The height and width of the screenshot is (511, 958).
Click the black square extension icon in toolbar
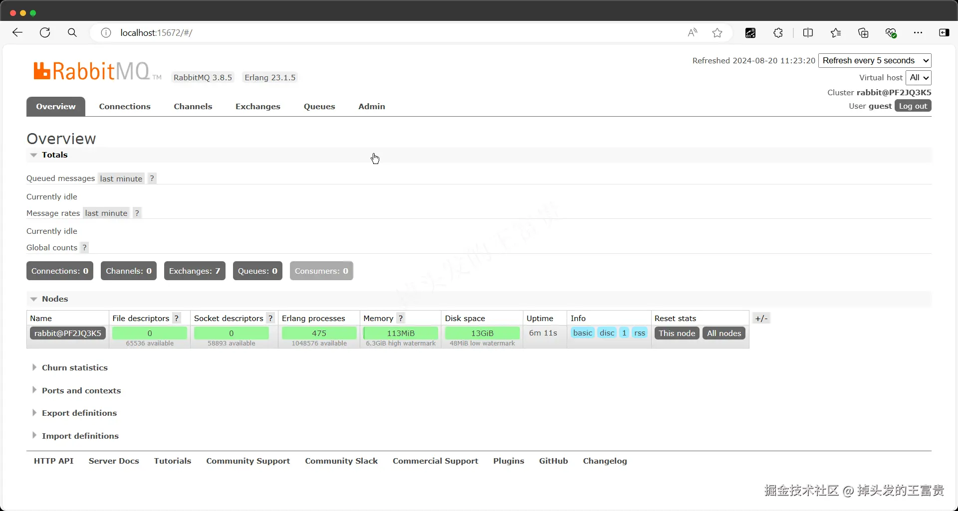coord(750,33)
